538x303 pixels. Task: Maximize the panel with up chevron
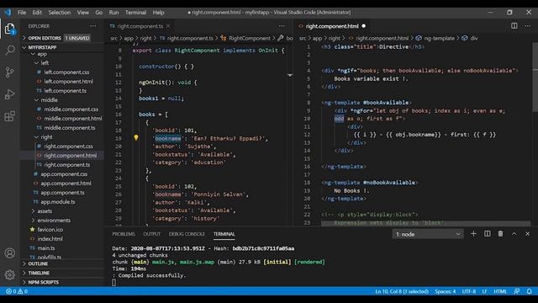[514, 234]
